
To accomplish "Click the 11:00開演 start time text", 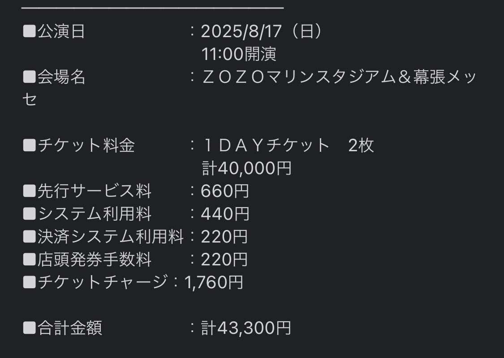I will (x=239, y=54).
